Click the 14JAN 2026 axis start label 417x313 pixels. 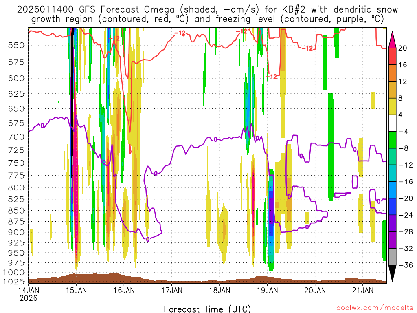pos(29,294)
